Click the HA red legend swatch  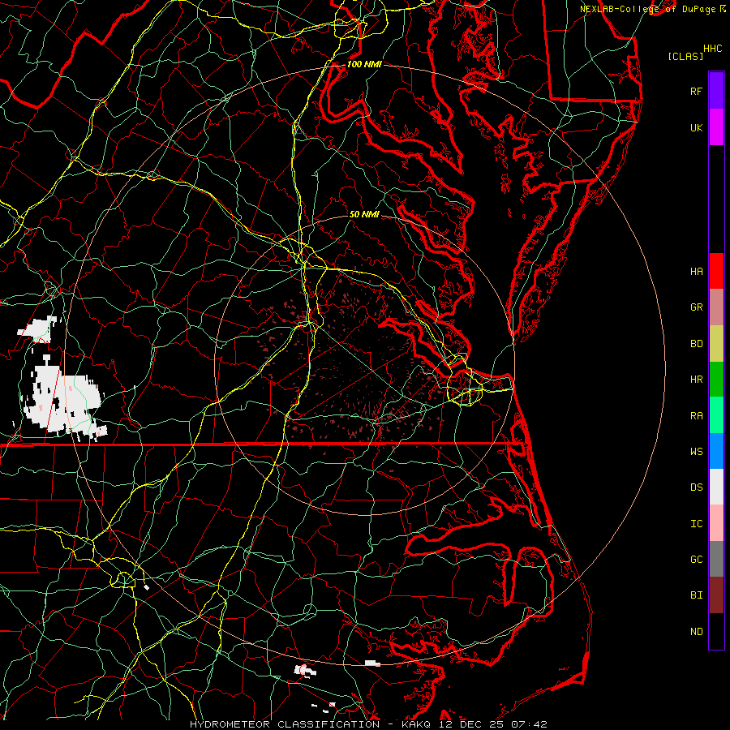tap(716, 271)
